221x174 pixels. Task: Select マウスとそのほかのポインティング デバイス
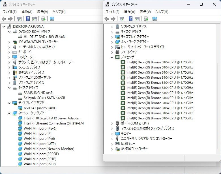click(147, 128)
